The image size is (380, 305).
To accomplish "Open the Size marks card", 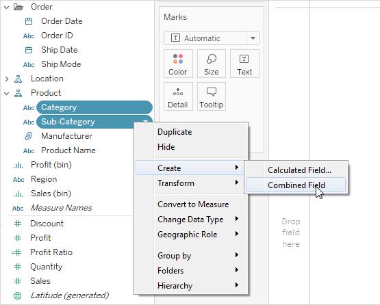I will pos(212,64).
